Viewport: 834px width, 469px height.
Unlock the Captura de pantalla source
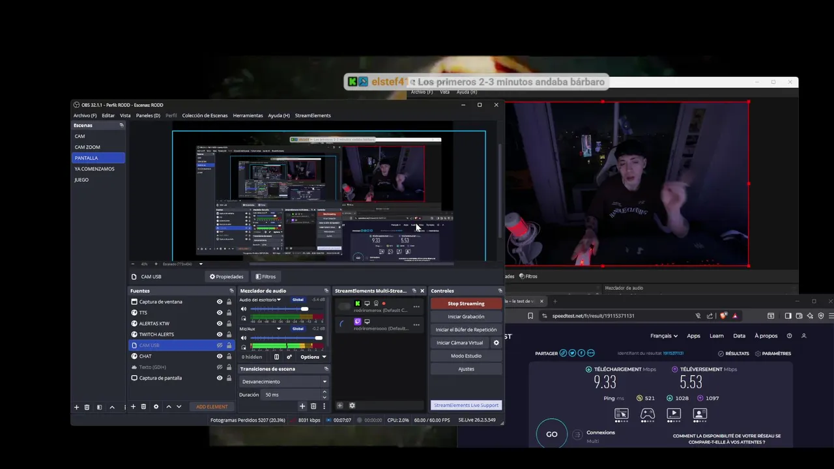click(229, 378)
